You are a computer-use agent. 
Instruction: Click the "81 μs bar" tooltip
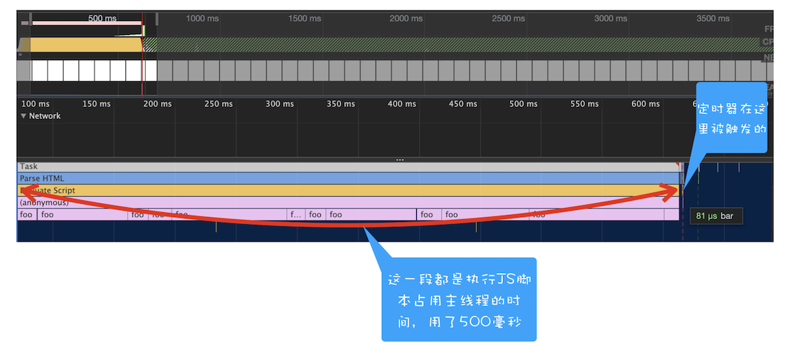[715, 216]
